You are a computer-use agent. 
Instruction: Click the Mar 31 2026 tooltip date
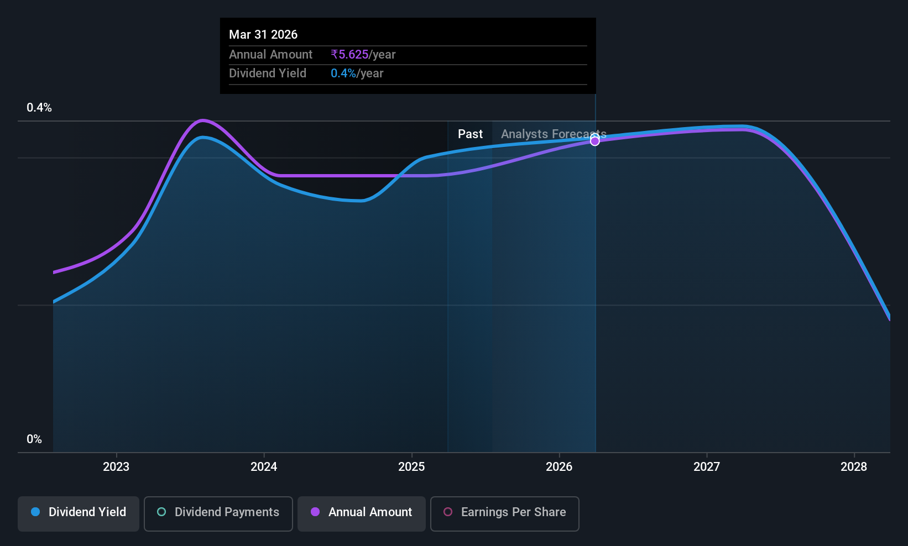pos(263,35)
